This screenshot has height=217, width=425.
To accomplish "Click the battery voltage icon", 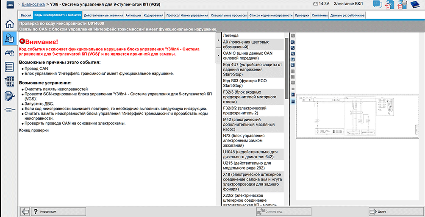I will [x=316, y=4].
